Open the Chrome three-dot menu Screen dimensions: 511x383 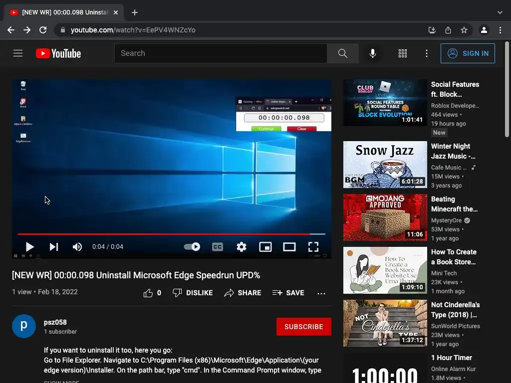coord(500,30)
